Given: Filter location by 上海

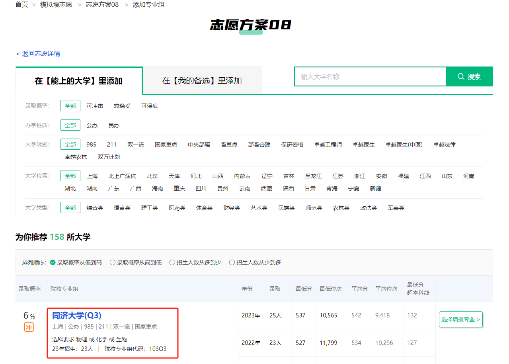Looking at the screenshot, I should 92,176.
